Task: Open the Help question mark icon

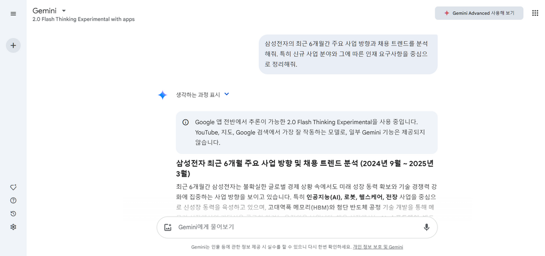Action: pos(13,201)
